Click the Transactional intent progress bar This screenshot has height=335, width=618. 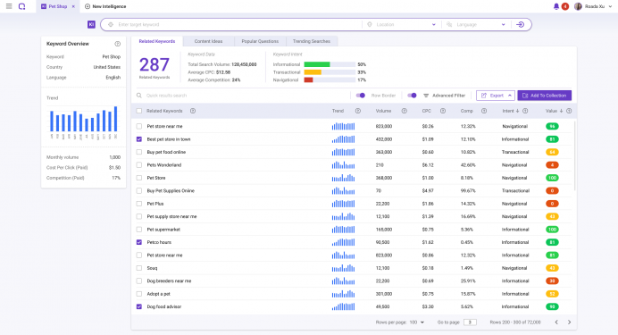330,72
